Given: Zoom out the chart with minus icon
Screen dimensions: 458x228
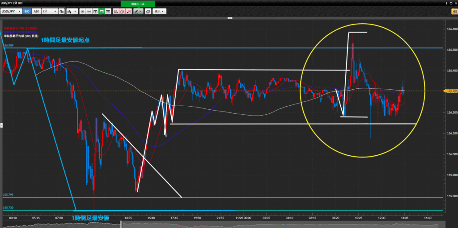Looking at the screenshot, I should coord(89,11).
